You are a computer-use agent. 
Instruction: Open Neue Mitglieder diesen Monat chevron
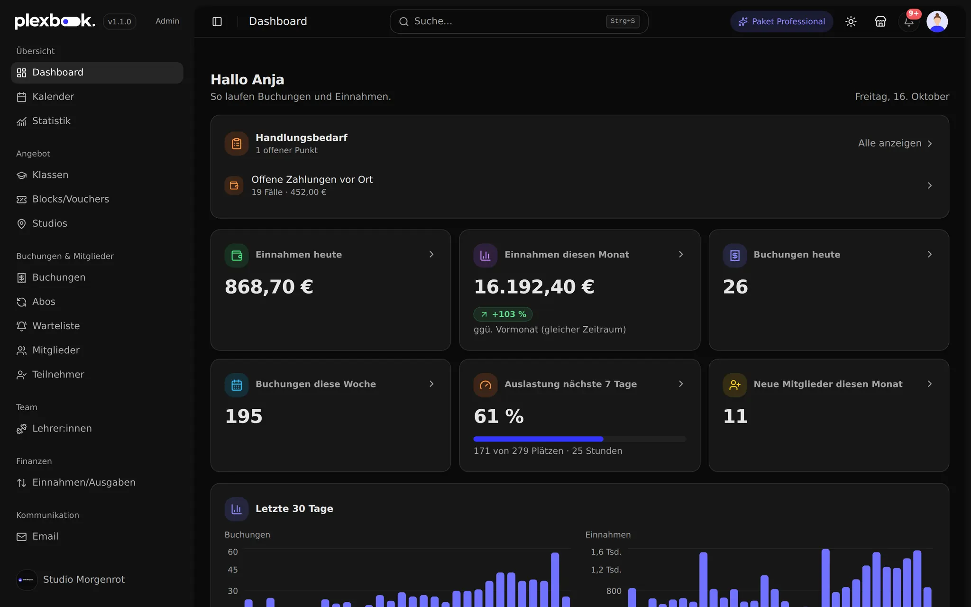[x=930, y=384]
